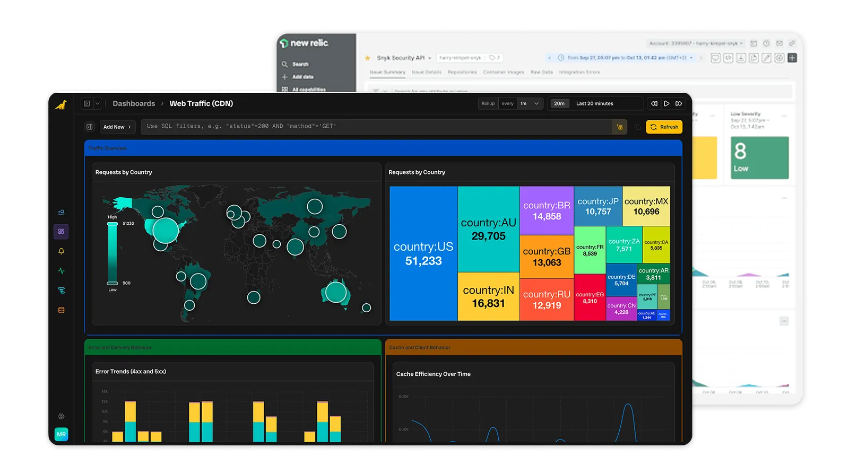Open the log search icon in the left sidebar
Screen dimensions: 849x475
(61, 212)
